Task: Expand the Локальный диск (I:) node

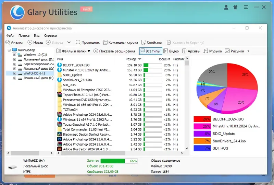Action: (x=15, y=78)
